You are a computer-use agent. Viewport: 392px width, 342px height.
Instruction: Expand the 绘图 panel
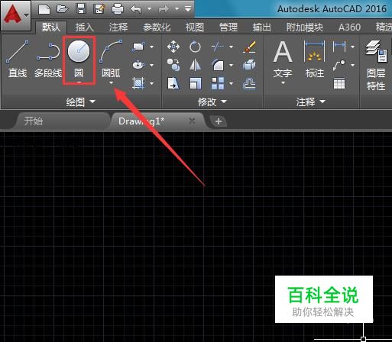tap(81, 102)
